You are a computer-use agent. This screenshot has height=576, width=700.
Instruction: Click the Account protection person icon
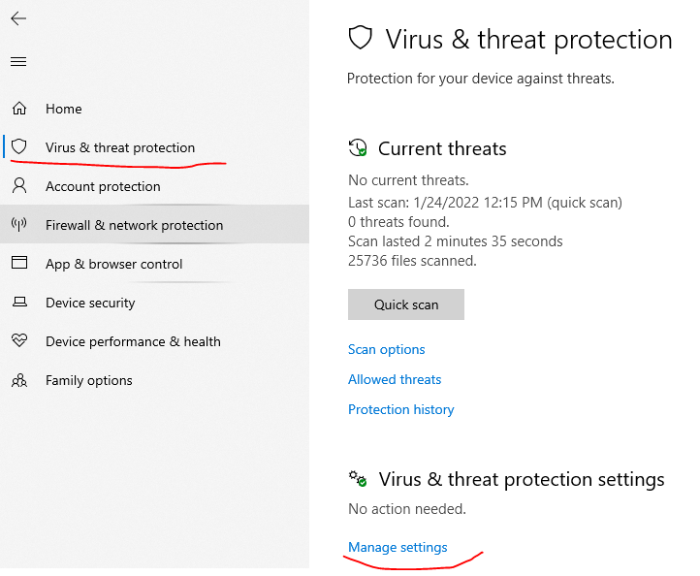[x=19, y=185]
